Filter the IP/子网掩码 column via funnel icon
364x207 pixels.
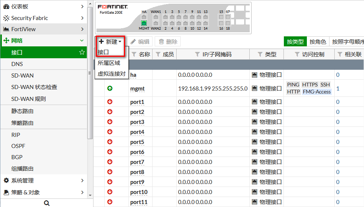tap(197, 54)
